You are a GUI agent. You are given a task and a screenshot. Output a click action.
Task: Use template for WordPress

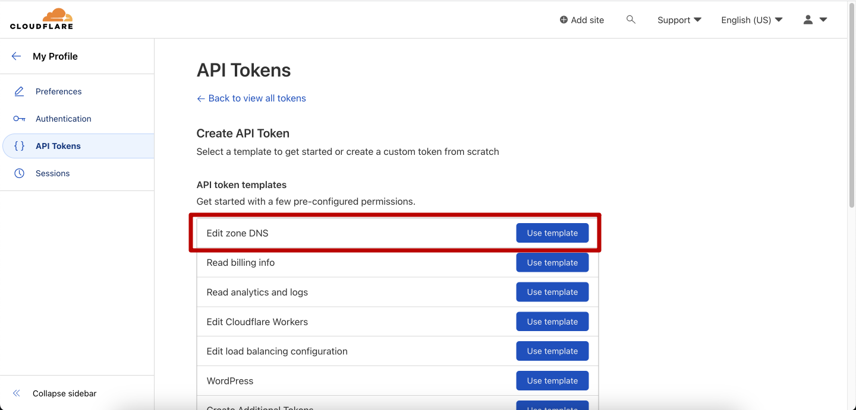click(552, 381)
